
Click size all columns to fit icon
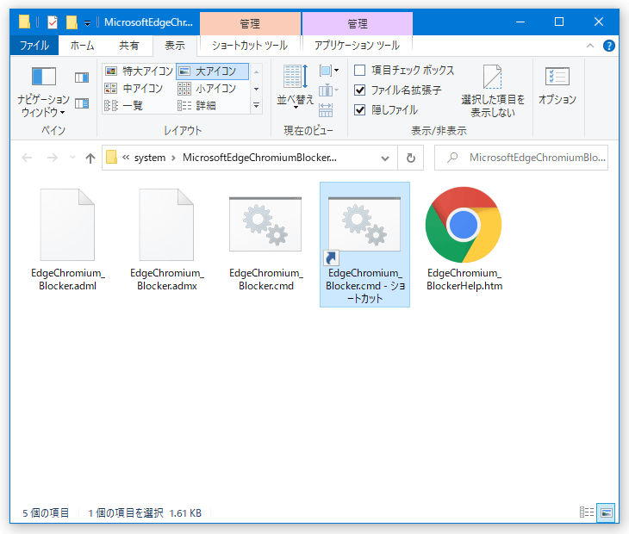(x=326, y=110)
